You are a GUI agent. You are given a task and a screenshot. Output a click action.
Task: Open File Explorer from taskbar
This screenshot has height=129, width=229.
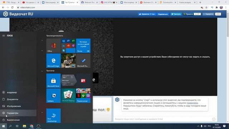(24, 126)
